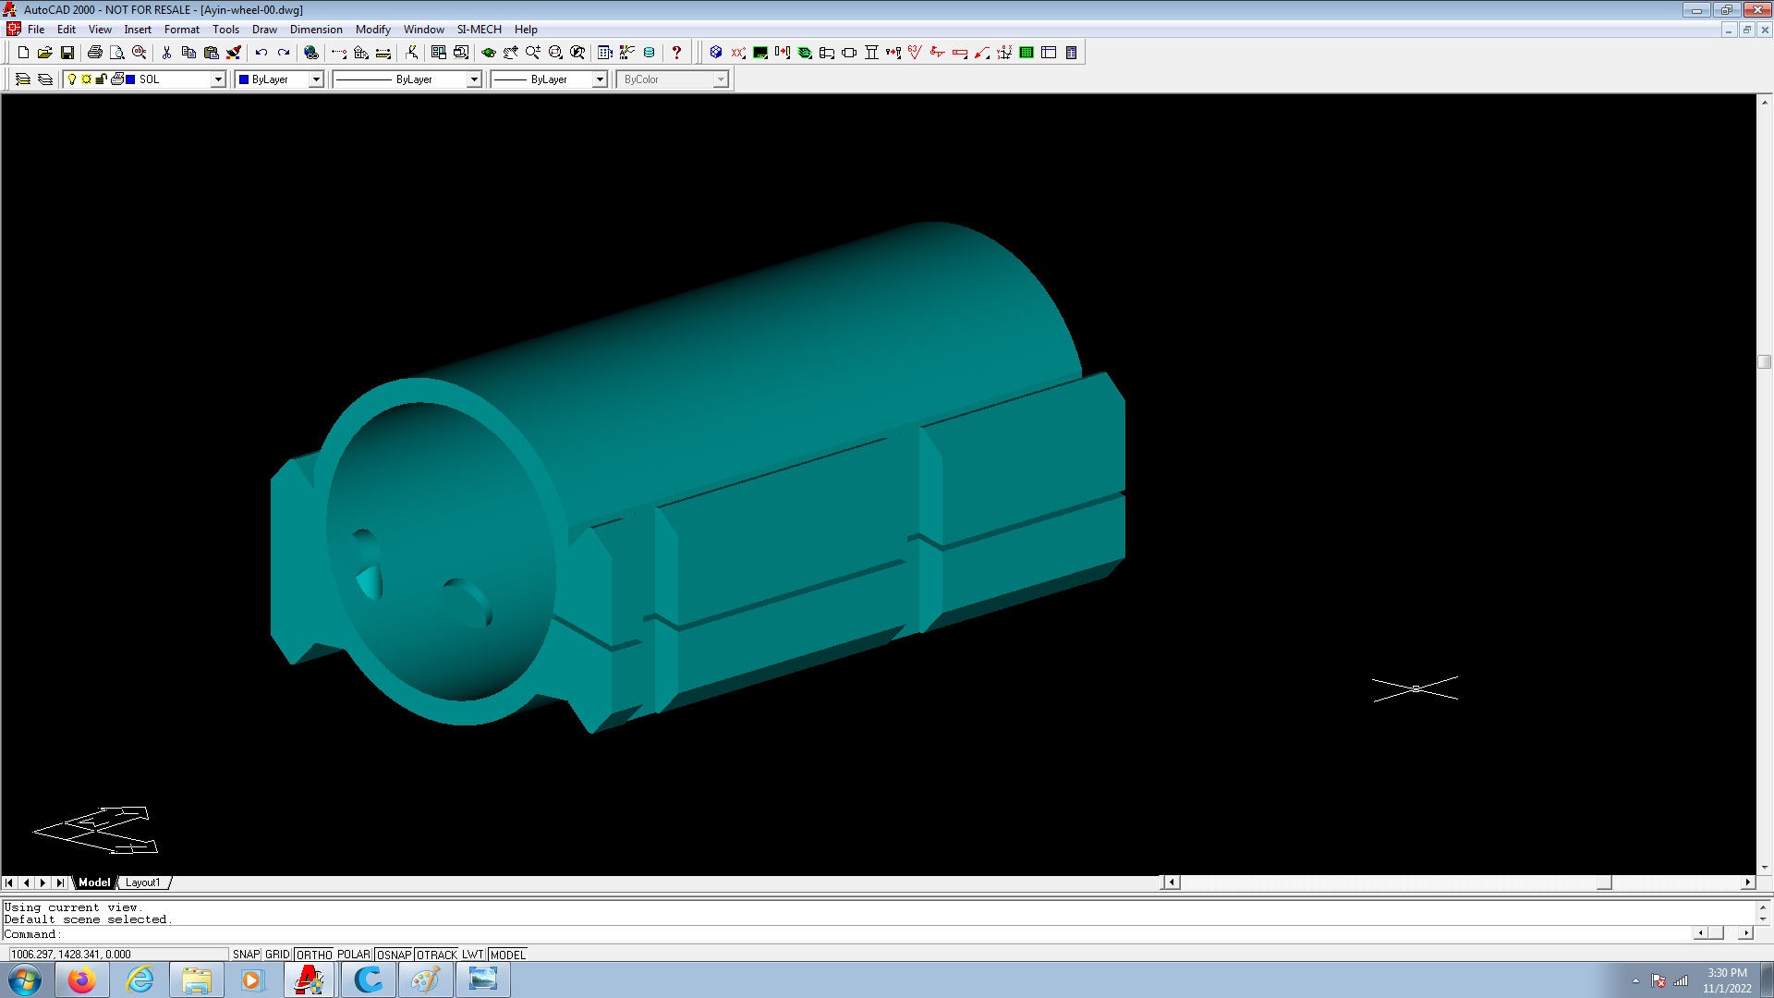1774x998 pixels.
Task: Open the linetype control dropdown arrow
Action: 474,79
